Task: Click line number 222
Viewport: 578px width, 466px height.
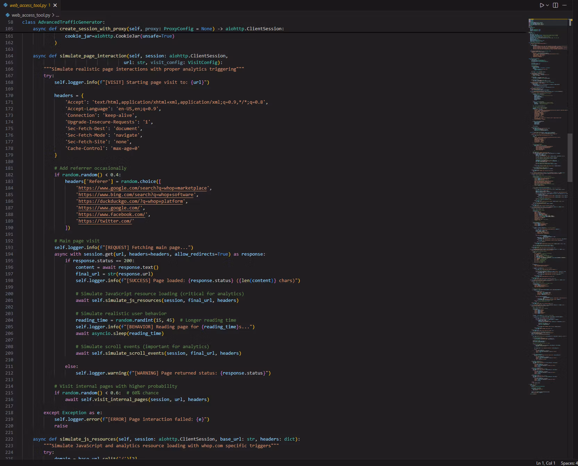Action: 9,439
